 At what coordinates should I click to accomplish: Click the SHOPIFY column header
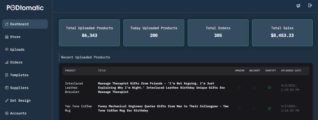271,71
